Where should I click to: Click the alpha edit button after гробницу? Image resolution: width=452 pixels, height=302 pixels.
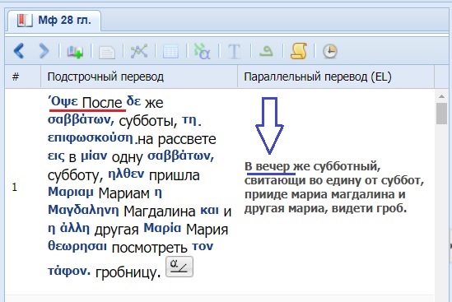point(179,267)
